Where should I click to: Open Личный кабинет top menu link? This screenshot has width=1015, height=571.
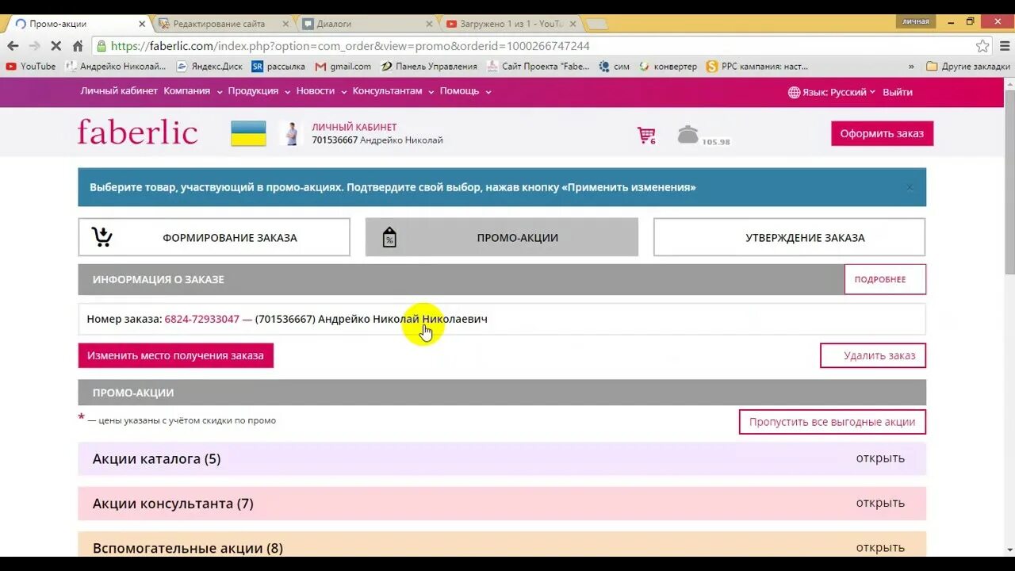[119, 91]
